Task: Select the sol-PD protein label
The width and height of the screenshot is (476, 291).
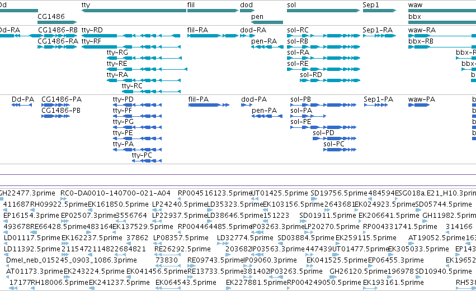Action: coord(324,133)
